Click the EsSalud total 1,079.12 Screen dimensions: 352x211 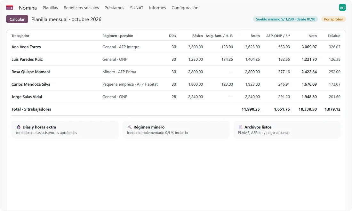click(332, 109)
